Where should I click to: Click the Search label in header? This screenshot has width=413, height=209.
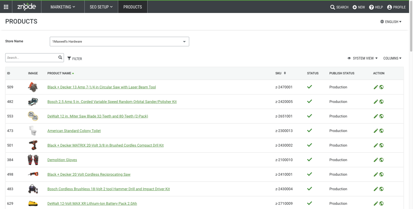point(342,7)
